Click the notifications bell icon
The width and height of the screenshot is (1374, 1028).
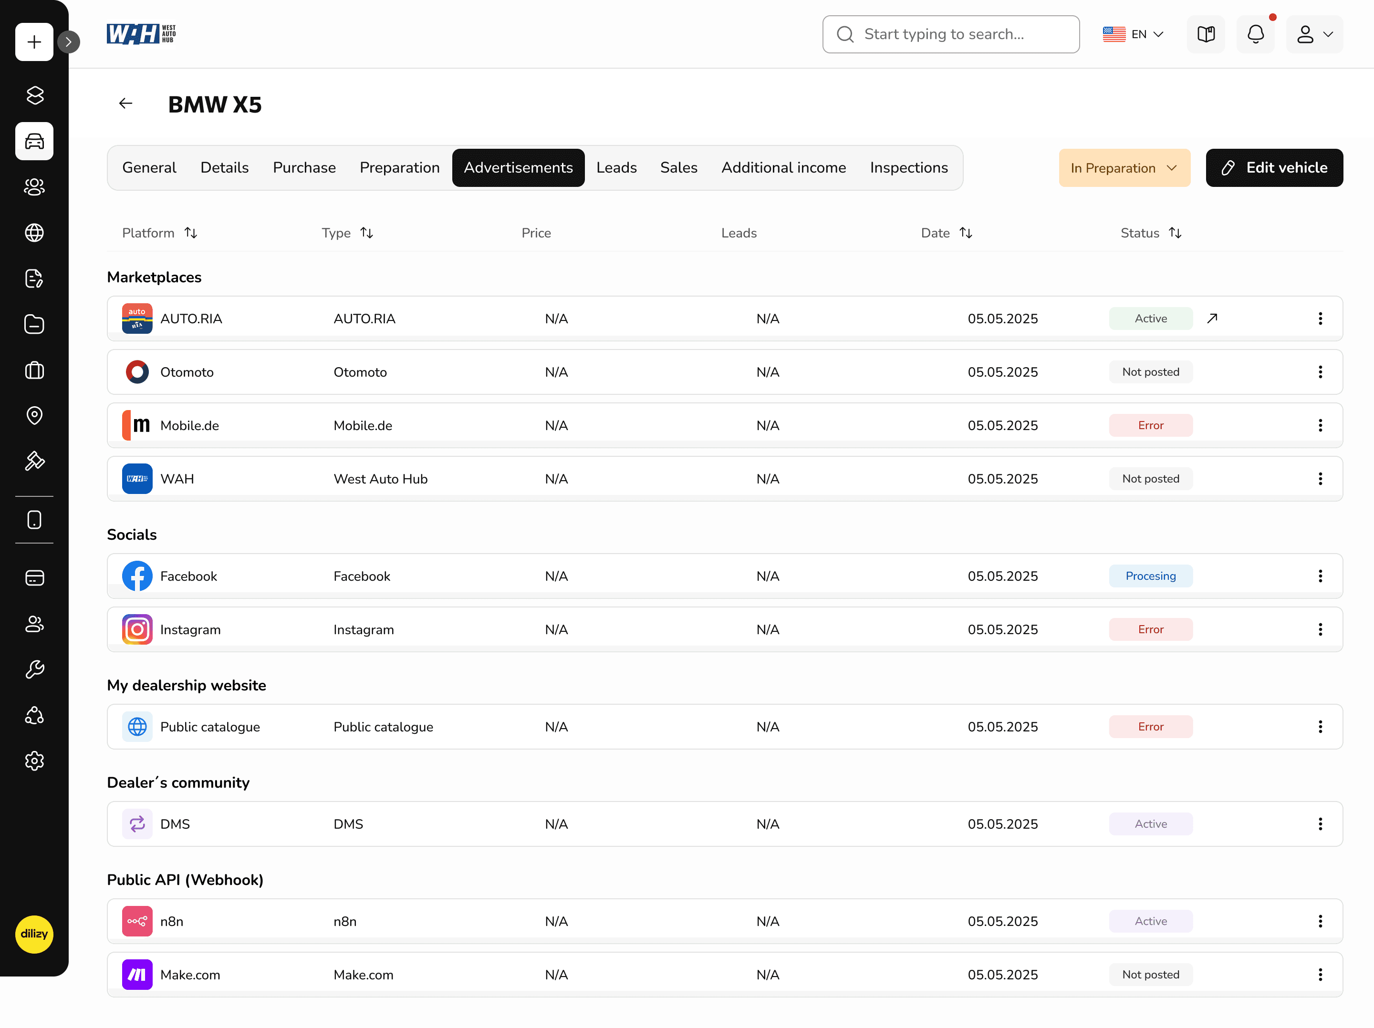tap(1256, 34)
